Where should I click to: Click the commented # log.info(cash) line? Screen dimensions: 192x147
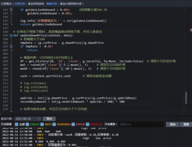[34, 91]
